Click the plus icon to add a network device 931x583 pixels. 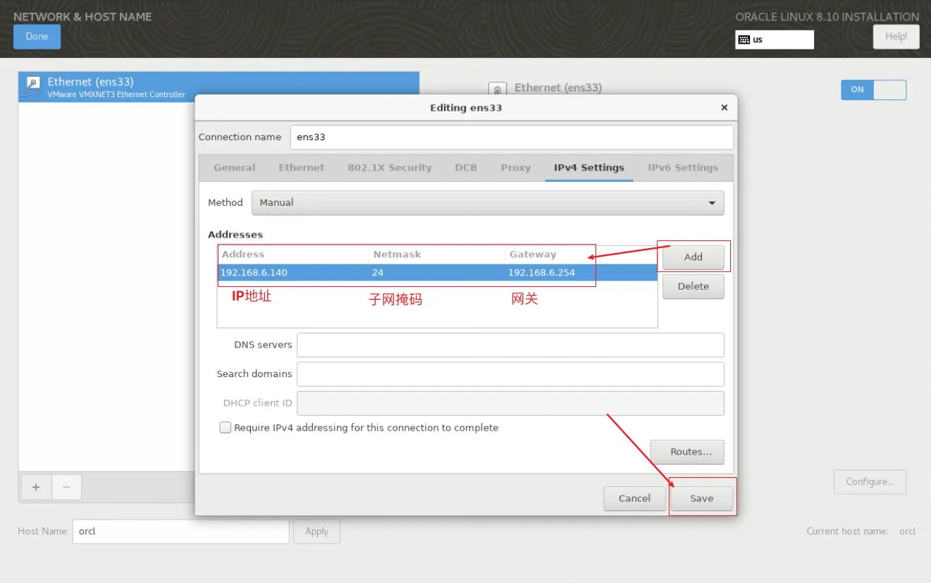point(36,487)
